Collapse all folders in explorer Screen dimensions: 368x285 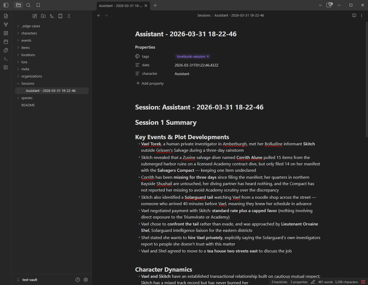coord(69,16)
